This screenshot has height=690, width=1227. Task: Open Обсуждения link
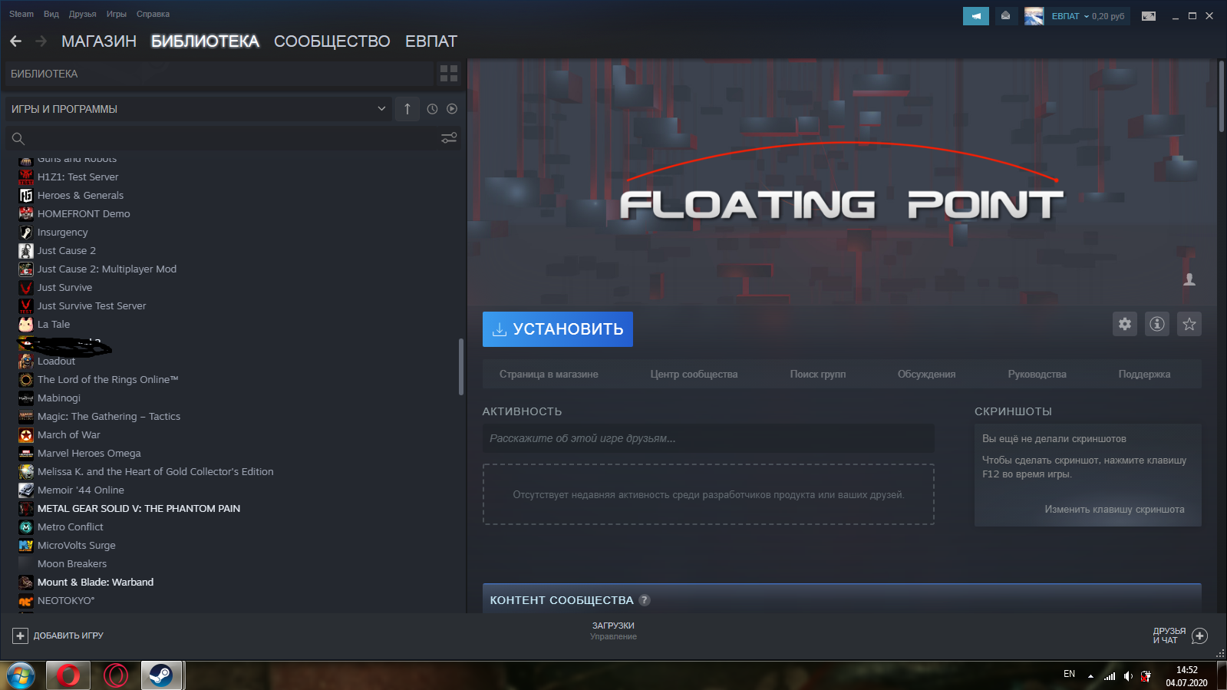coord(926,375)
